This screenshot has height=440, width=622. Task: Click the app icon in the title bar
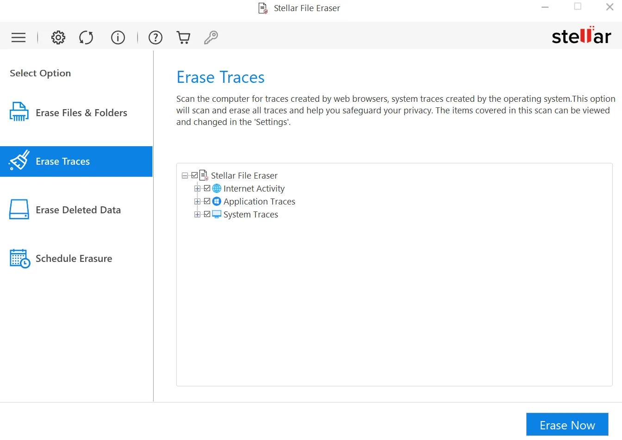pos(263,8)
